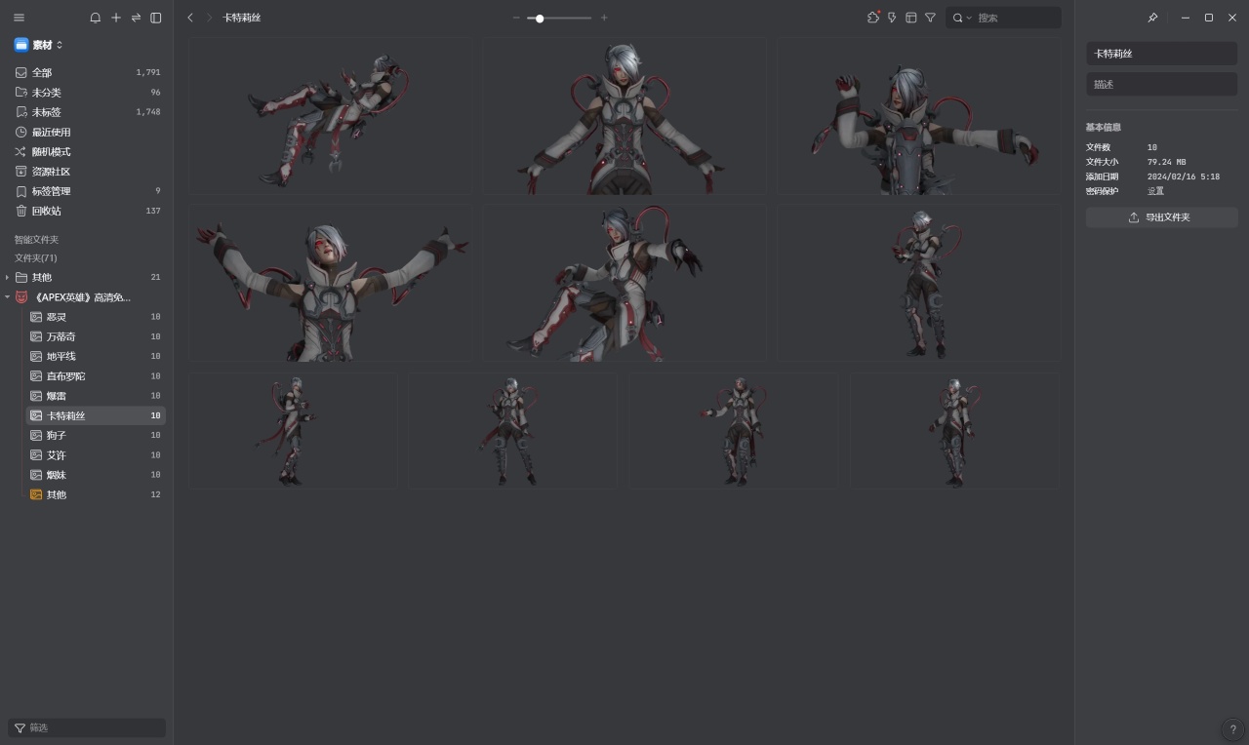Open the search scope dropdown magnifier
The height and width of the screenshot is (745, 1249).
click(x=962, y=18)
